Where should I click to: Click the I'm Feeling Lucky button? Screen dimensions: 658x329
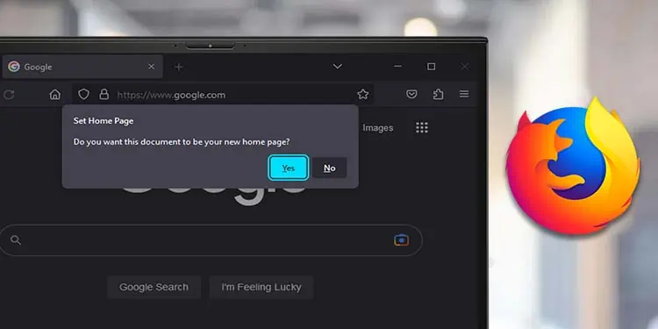261,287
